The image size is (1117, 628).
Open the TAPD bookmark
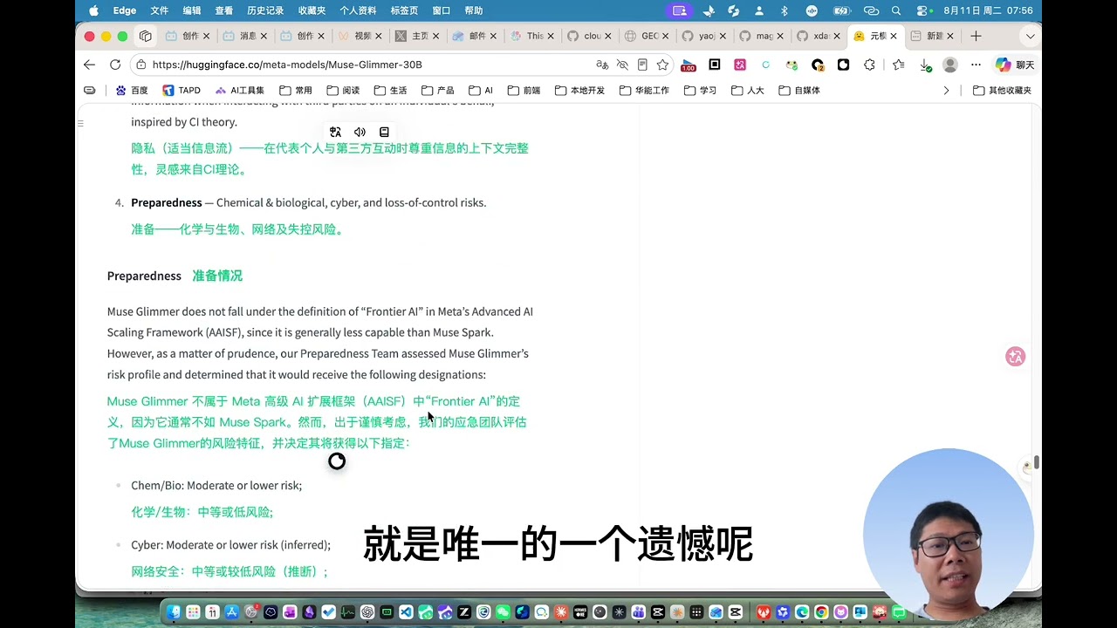[x=182, y=90]
